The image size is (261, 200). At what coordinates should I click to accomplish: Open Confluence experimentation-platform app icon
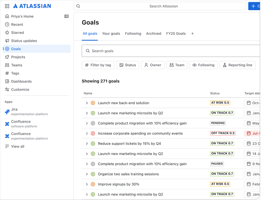click(7, 136)
